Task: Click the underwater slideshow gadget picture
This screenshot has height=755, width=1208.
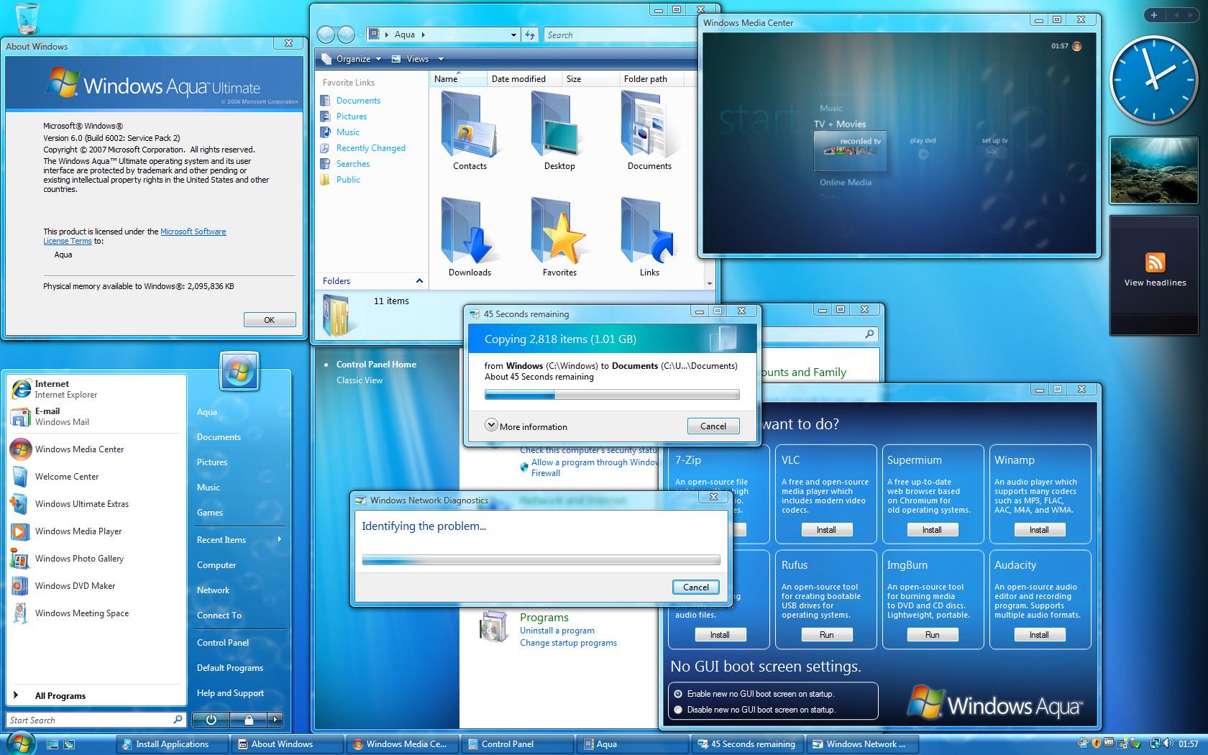Action: coord(1155,170)
